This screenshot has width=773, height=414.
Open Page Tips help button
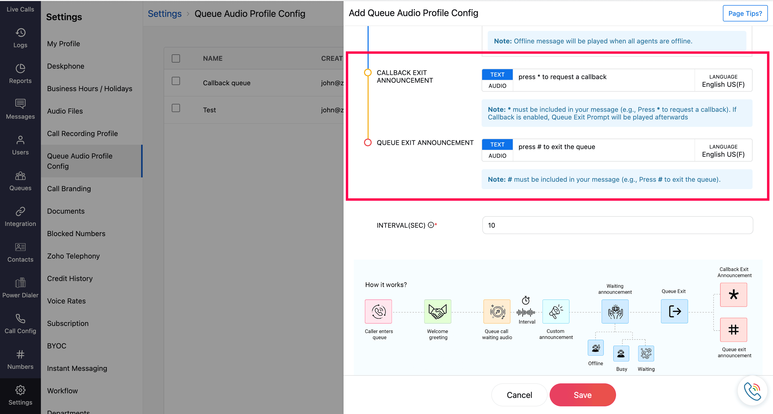coord(745,14)
